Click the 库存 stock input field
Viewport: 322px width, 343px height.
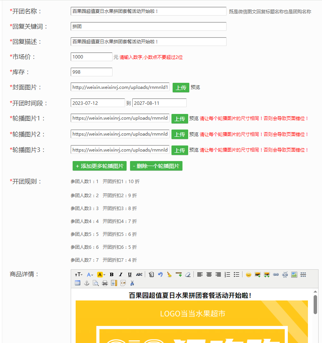coord(91,72)
